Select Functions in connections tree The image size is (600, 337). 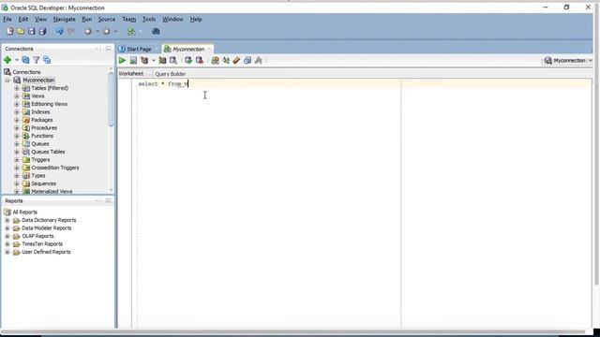pos(42,136)
